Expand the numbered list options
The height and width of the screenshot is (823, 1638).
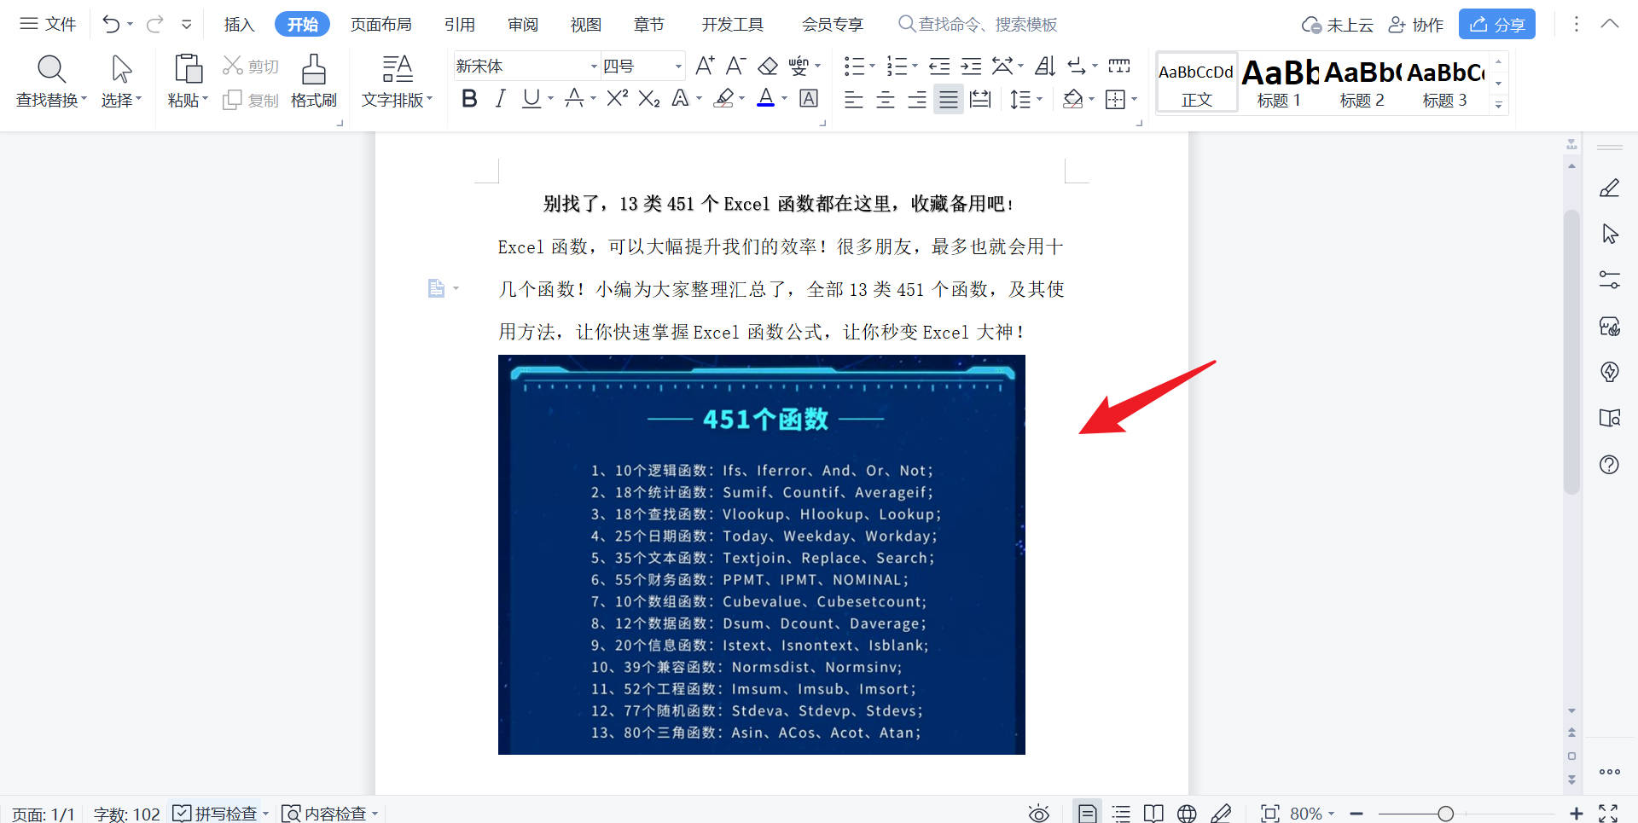pos(915,66)
